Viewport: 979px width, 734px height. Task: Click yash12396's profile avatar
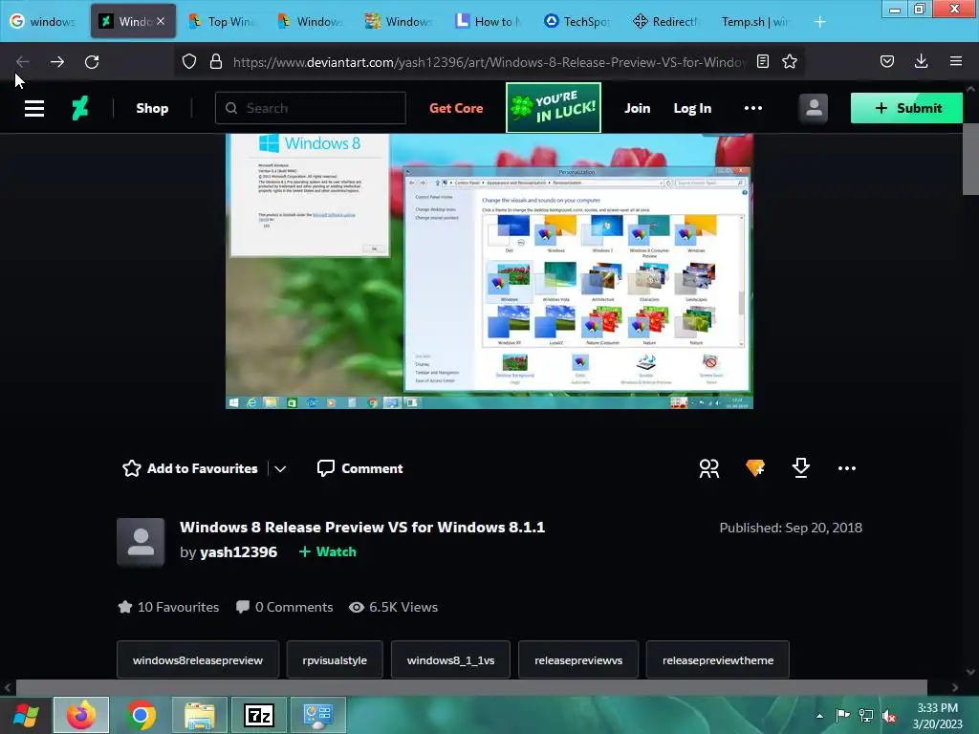coord(141,542)
